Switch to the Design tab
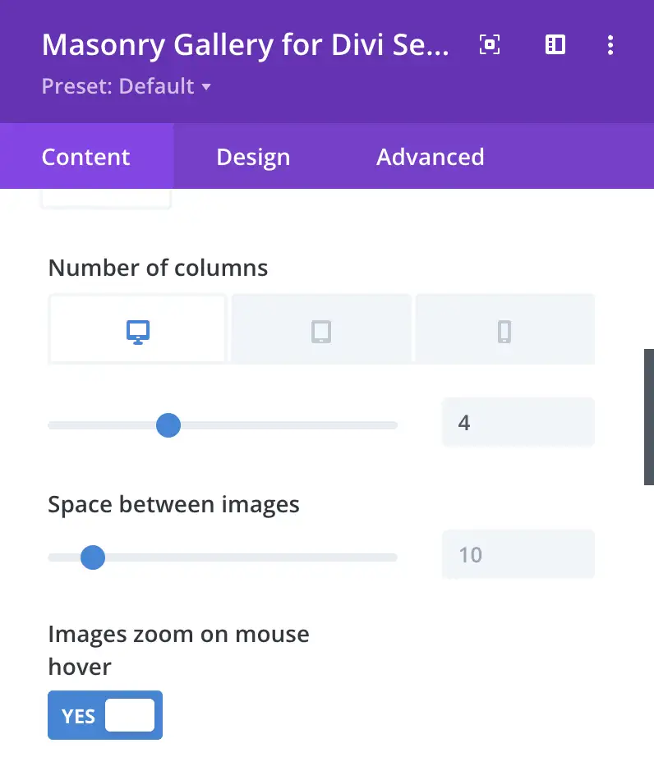The image size is (654, 780). (253, 157)
